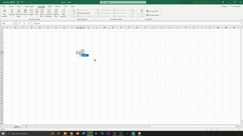The image size is (243, 136).
Task: Click the Excel icon in the taskbar
Action: [x=90, y=133]
